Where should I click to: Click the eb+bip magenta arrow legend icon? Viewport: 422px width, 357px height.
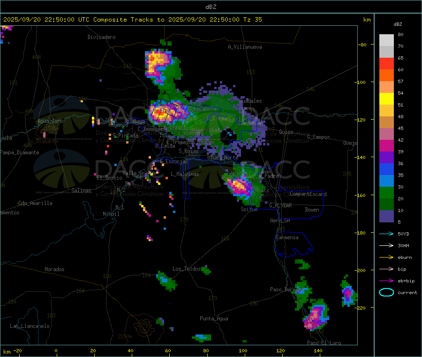click(x=386, y=281)
